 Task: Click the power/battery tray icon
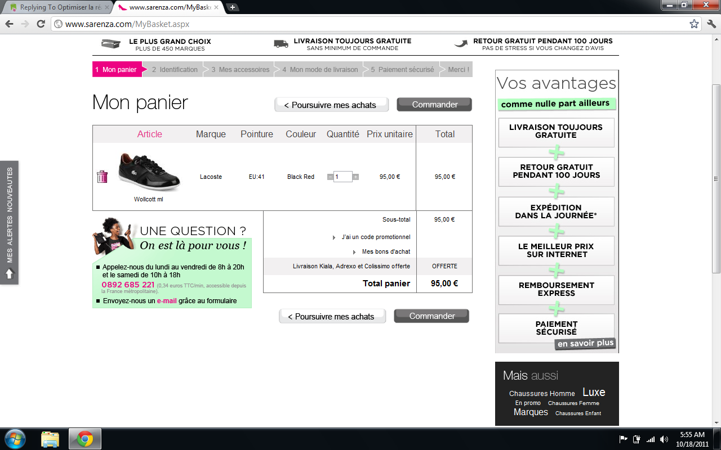pyautogui.click(x=637, y=439)
